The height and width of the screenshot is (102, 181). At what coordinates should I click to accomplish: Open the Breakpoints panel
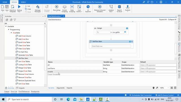click(35, 92)
